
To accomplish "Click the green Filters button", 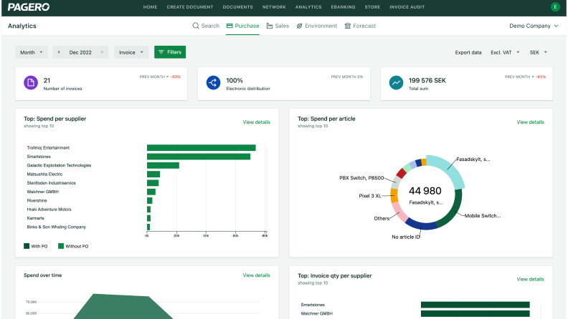I will click(x=170, y=52).
